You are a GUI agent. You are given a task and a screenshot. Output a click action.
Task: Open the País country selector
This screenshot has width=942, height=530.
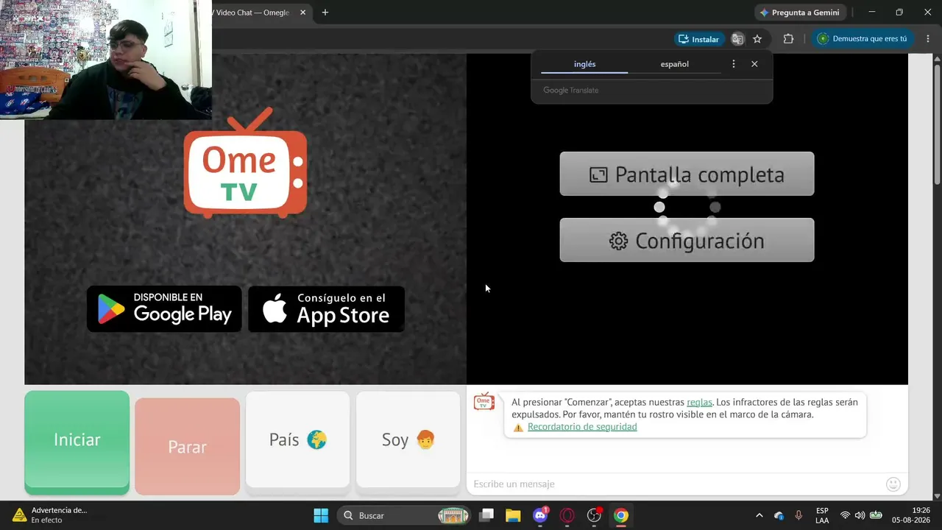(297, 439)
